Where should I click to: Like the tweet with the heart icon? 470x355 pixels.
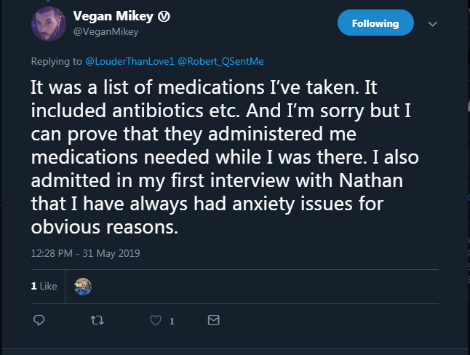coord(154,320)
